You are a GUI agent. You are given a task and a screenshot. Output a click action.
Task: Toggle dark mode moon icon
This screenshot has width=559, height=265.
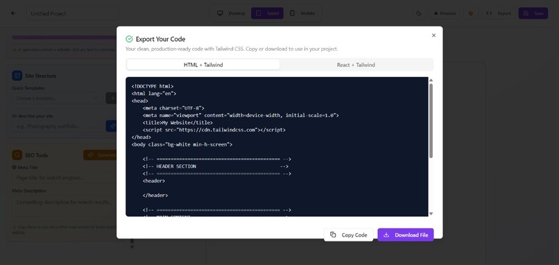click(x=419, y=13)
